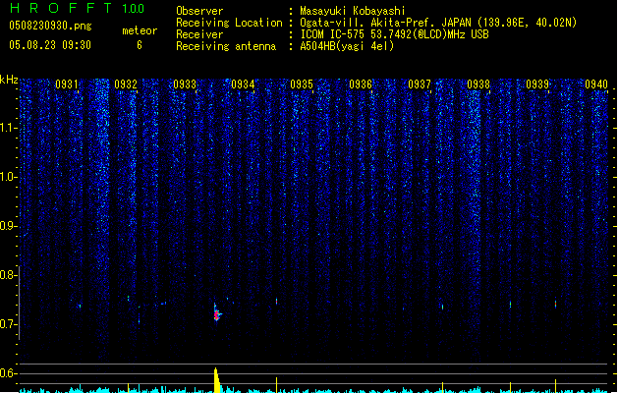Click the 0.9 kHz axis label
The width and height of the screenshot is (618, 393).
pyautogui.click(x=9, y=226)
